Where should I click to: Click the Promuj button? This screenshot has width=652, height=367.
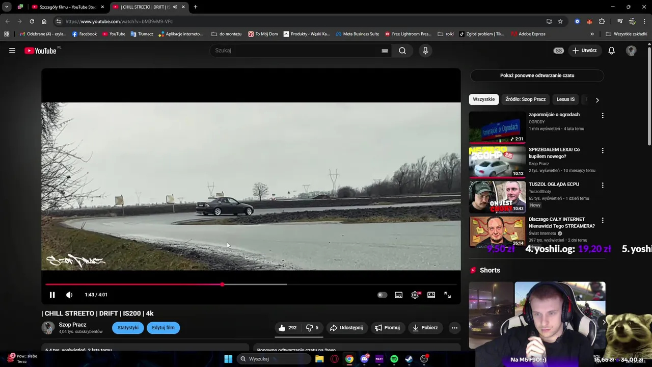coord(387,328)
